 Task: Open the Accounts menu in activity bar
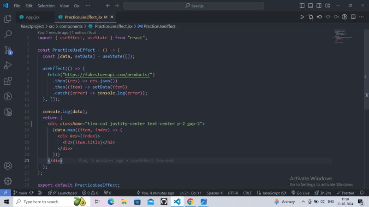tap(7, 166)
